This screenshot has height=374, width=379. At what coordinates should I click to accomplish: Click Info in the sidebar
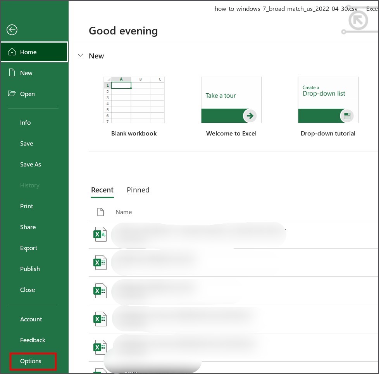(25, 123)
